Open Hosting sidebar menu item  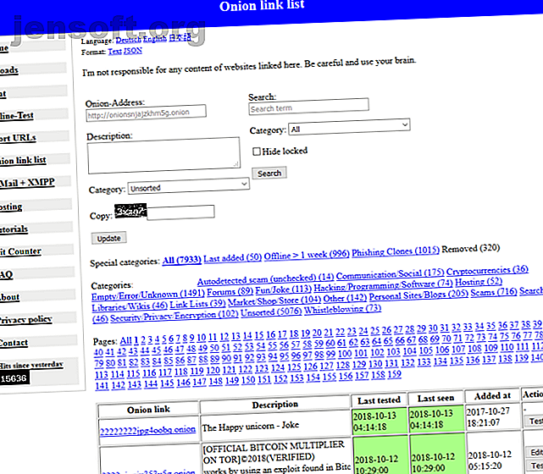11,207
